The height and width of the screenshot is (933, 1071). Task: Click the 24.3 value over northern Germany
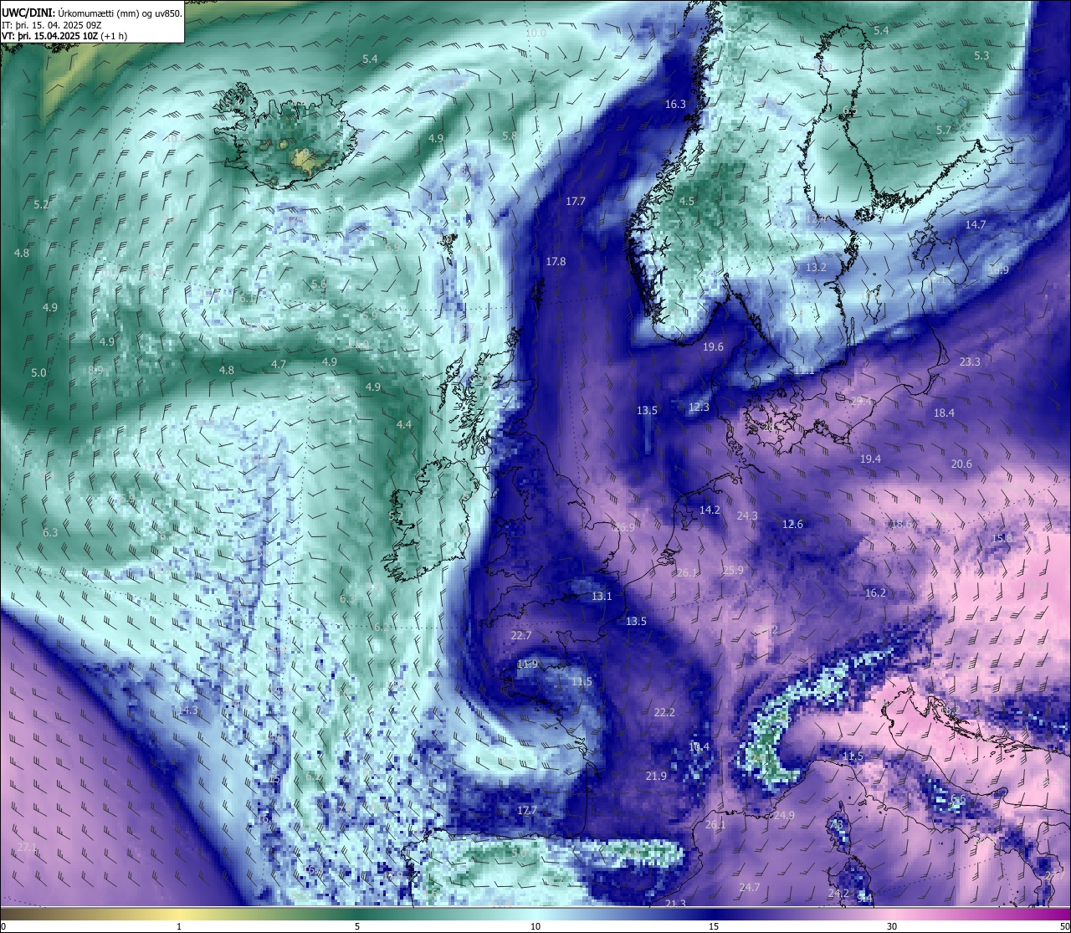(x=747, y=516)
